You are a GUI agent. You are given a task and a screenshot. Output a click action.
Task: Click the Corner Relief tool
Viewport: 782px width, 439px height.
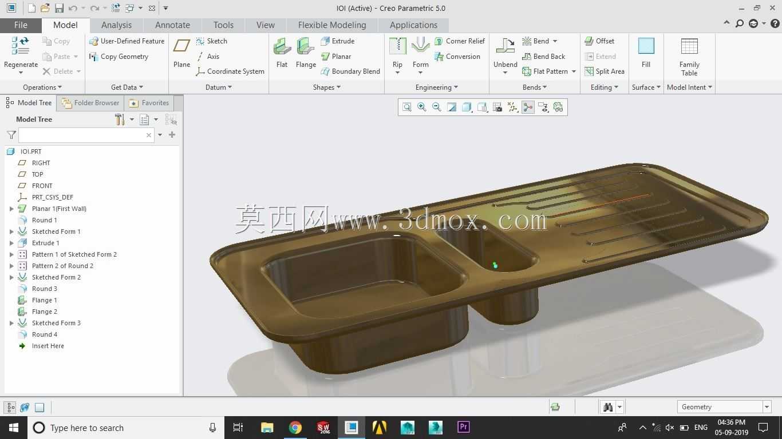(x=459, y=41)
